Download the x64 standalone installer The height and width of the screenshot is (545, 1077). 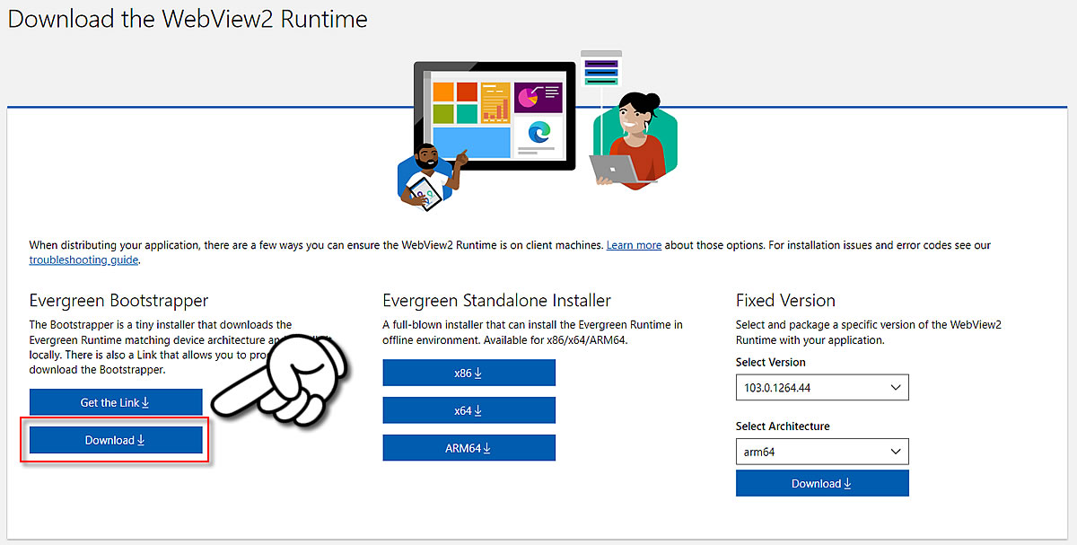tap(469, 410)
